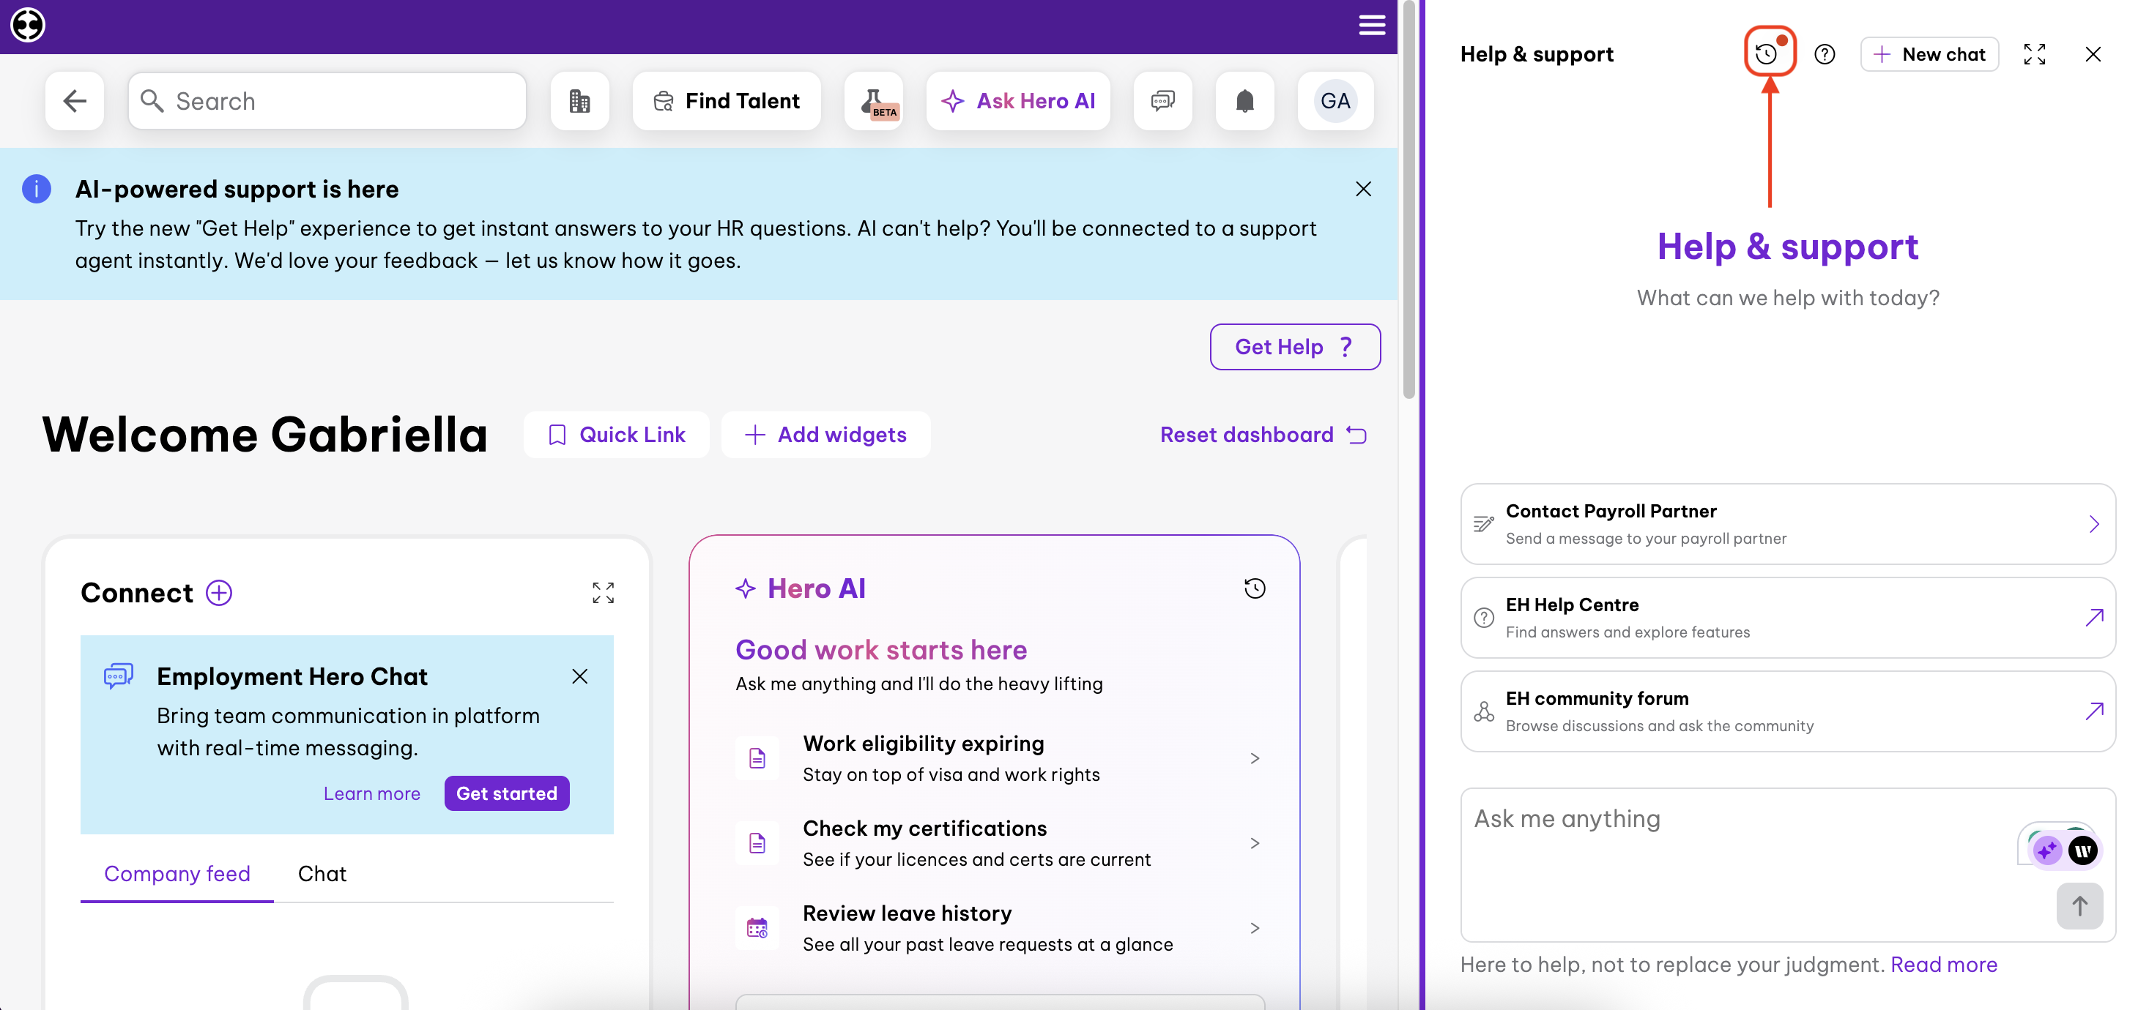Open the BETA lab flask icon

coord(874,101)
